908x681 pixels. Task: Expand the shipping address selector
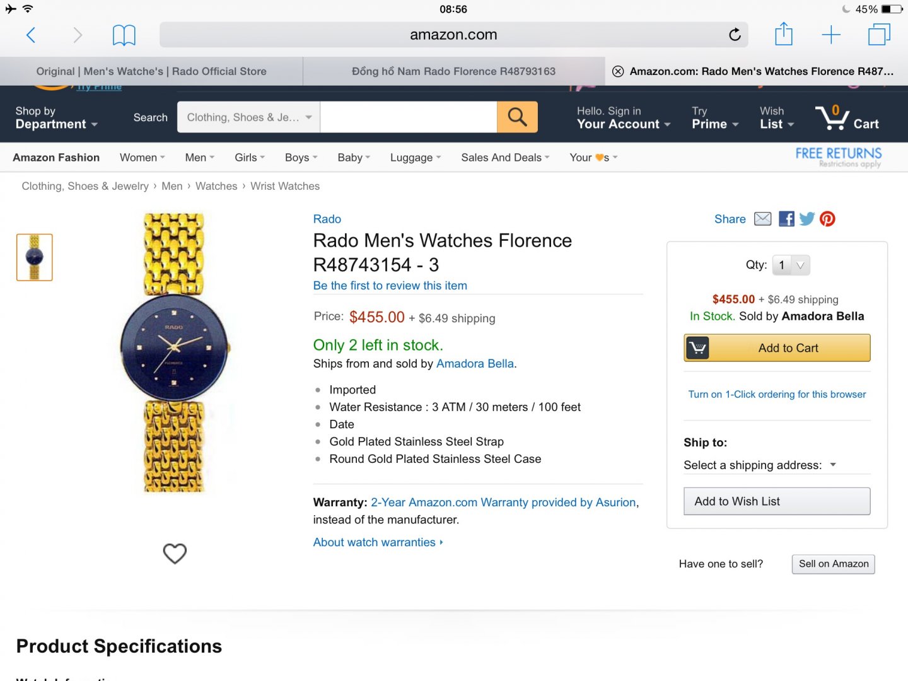pyautogui.click(x=760, y=465)
